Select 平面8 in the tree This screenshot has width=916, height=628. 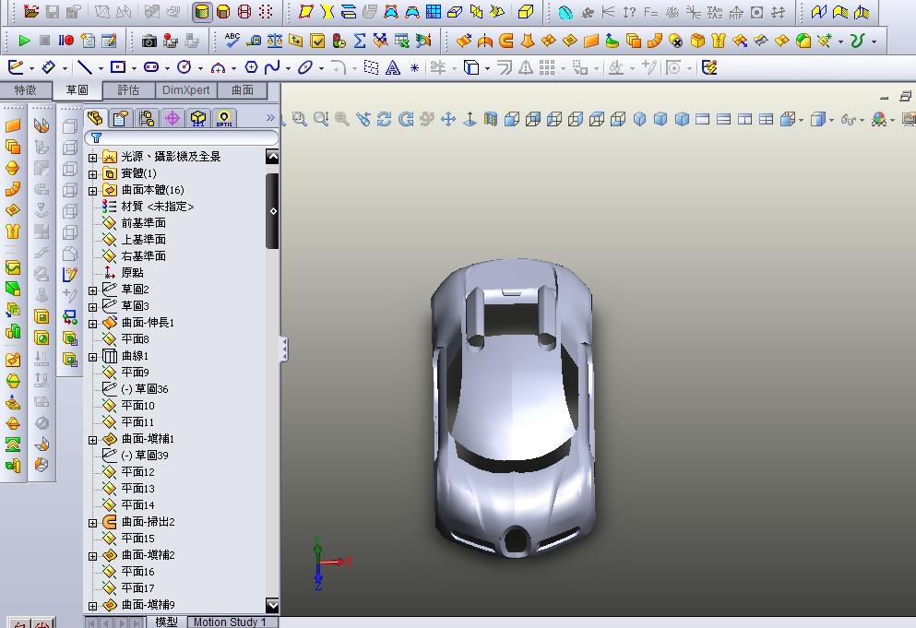(135, 339)
